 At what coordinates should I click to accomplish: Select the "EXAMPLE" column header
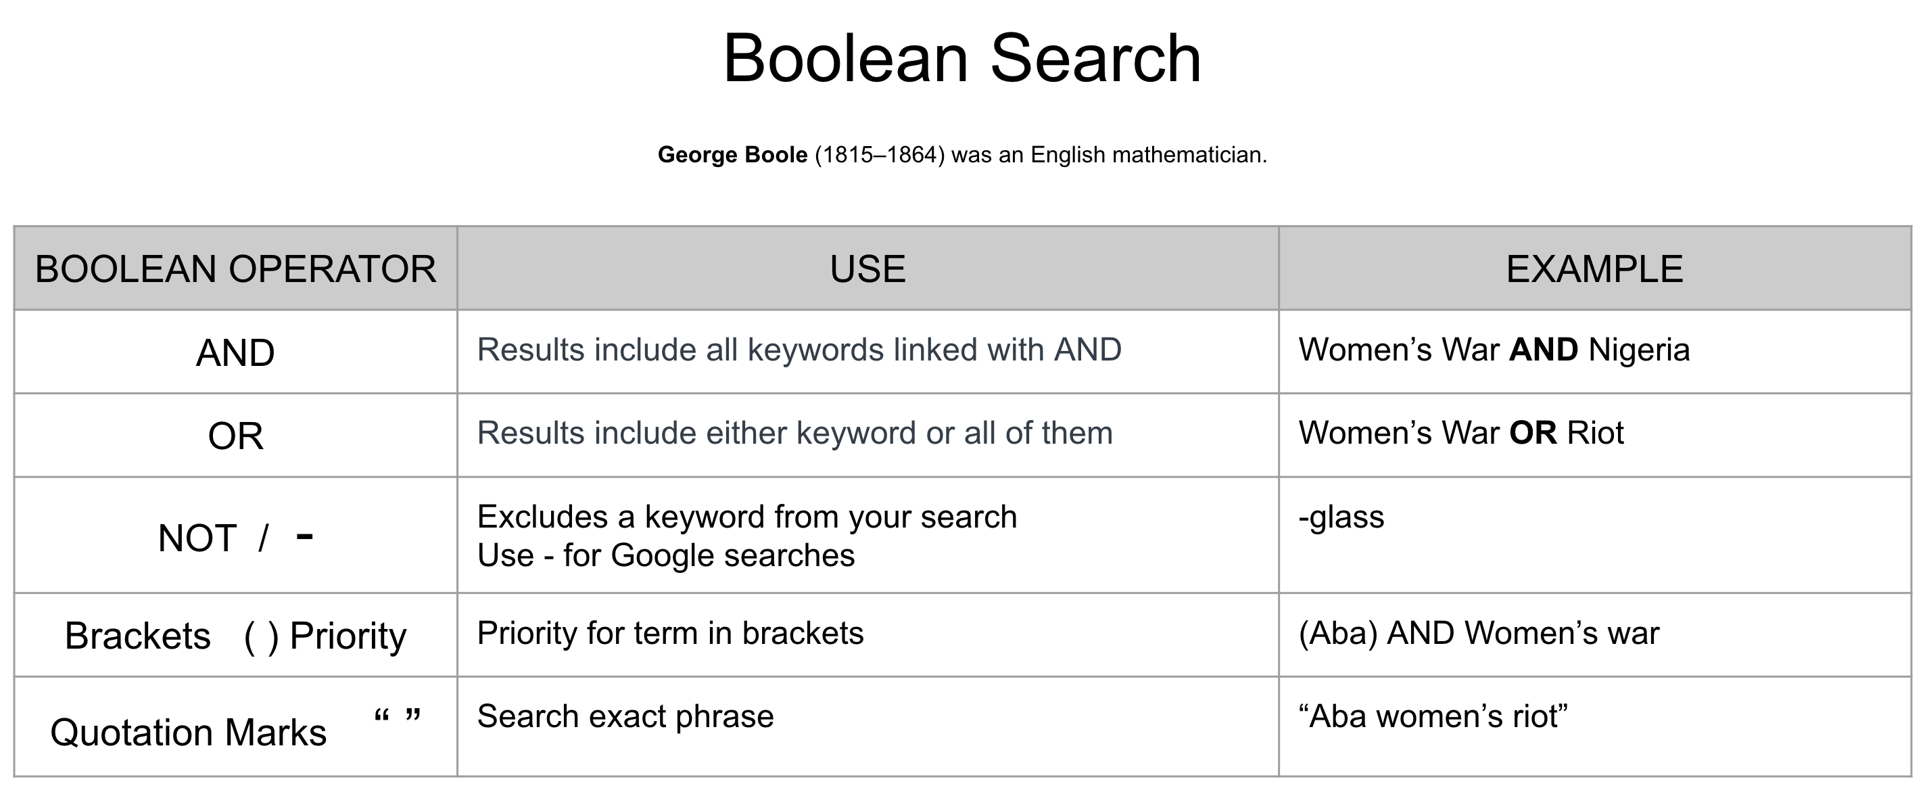tap(1594, 269)
